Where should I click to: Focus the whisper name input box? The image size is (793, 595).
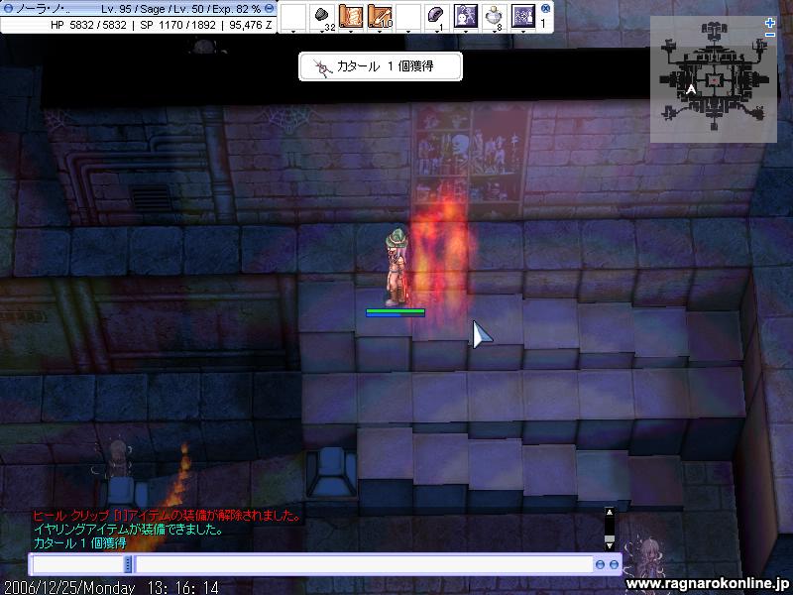[x=78, y=564]
